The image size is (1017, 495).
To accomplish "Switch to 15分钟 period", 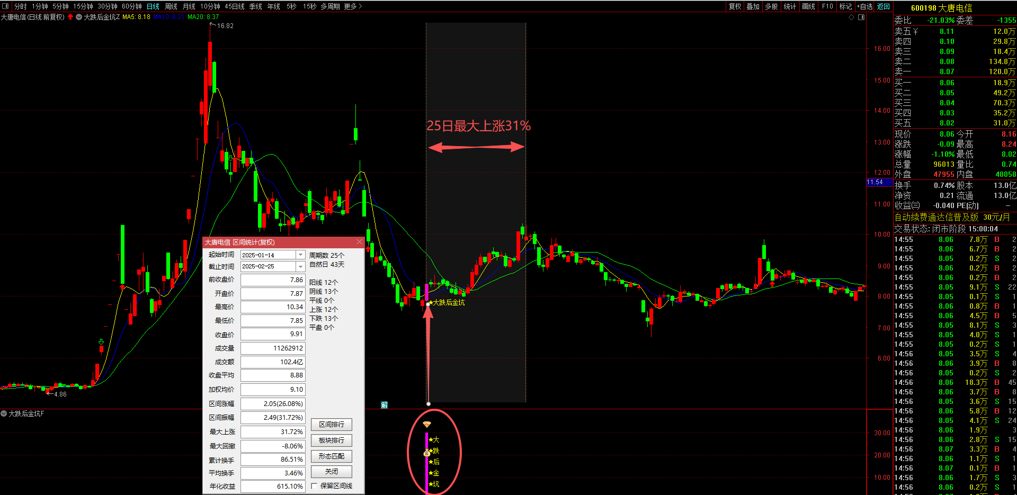I will coord(83,6).
